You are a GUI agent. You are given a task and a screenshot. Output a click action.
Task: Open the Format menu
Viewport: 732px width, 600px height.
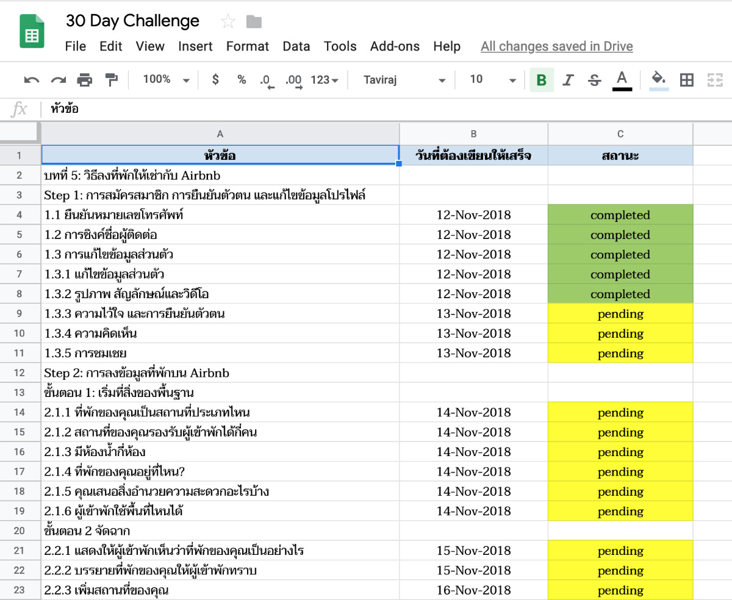pos(248,46)
